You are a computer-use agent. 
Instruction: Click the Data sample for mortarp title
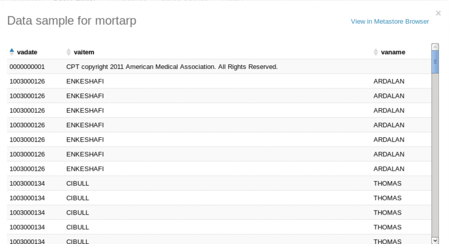coord(71,21)
